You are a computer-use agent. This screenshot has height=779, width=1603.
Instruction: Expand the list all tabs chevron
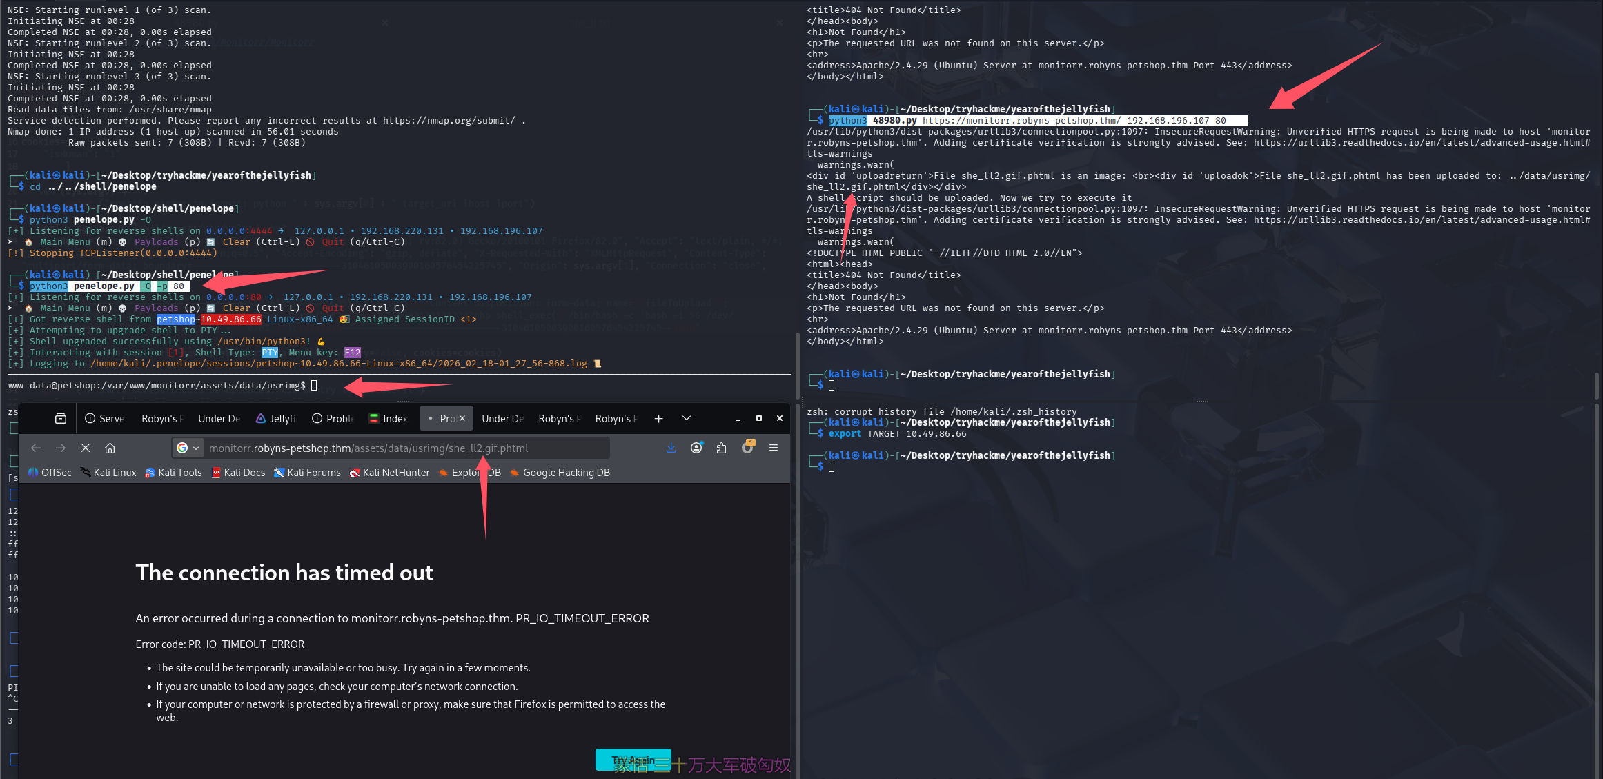(686, 418)
